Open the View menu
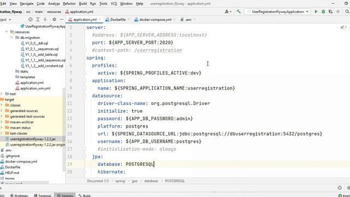Viewport: 350px width, 197px height. tap(13, 4)
